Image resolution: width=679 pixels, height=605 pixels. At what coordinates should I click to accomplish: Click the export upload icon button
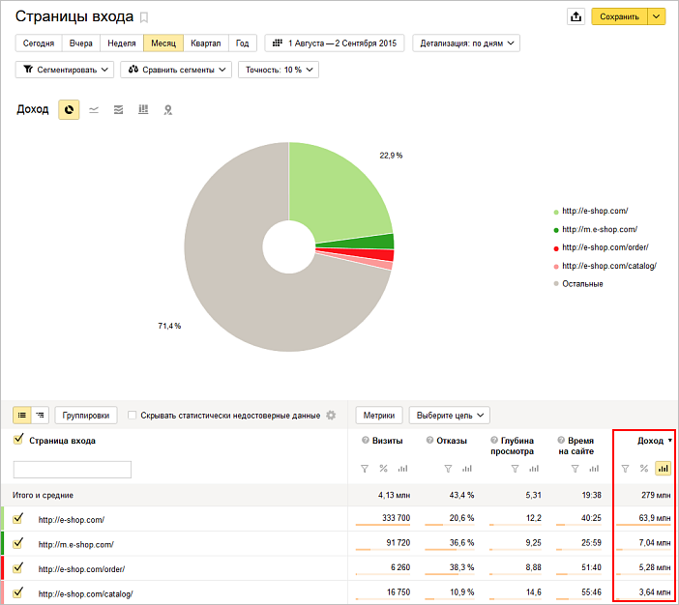pyautogui.click(x=576, y=16)
